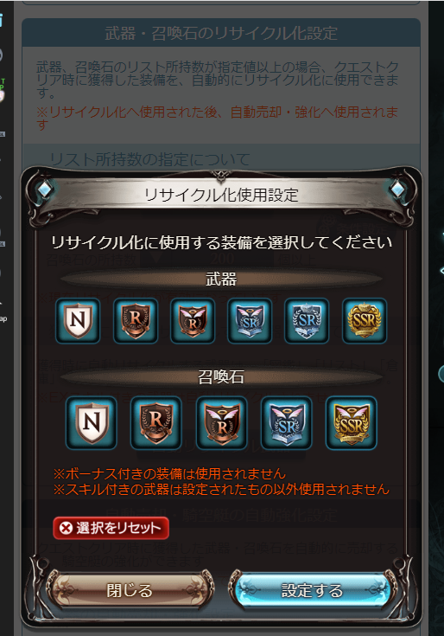Image resolution: width=444 pixels, height=636 pixels.
Task: Open the dimmed 200 count dropdown
Action: [x=206, y=260]
